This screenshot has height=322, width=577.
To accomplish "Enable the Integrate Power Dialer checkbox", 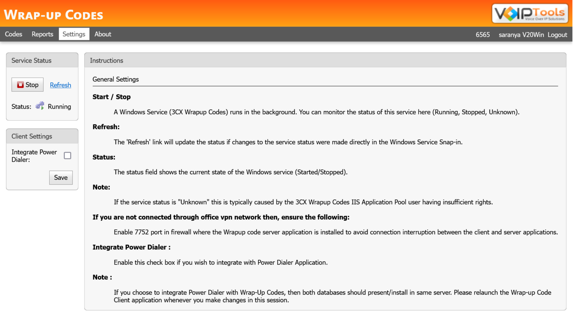I will (x=68, y=155).
